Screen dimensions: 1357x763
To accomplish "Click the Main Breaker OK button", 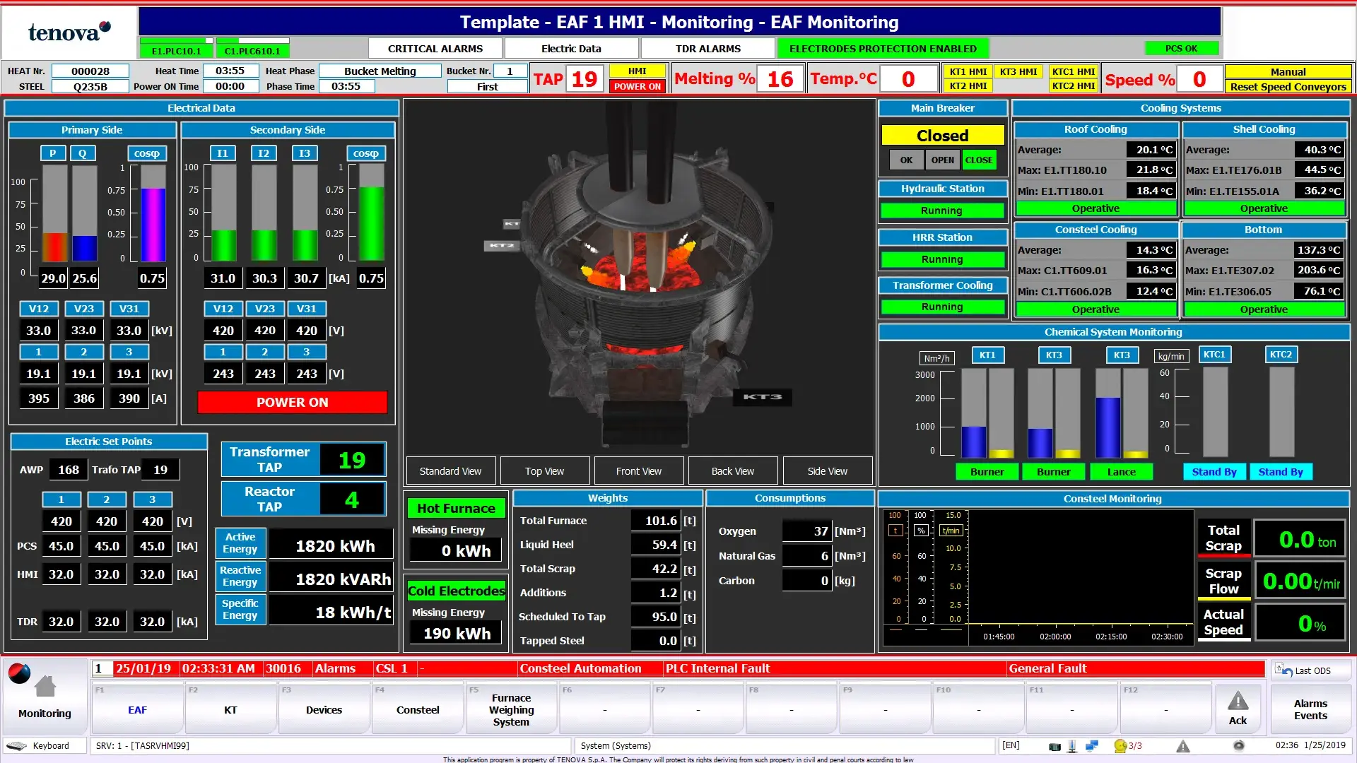I will click(906, 160).
